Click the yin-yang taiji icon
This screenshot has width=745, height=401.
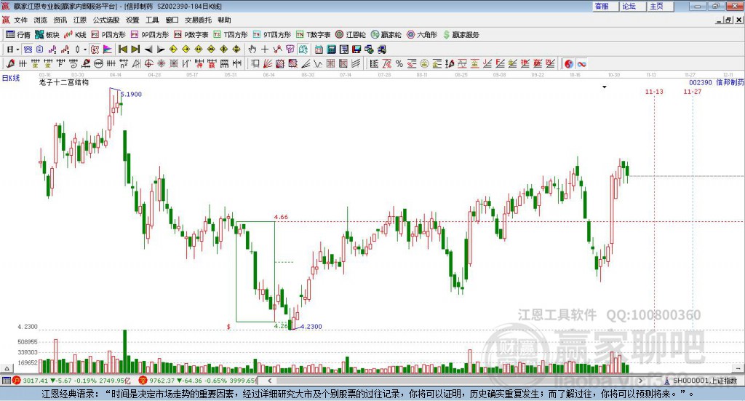tap(569, 63)
